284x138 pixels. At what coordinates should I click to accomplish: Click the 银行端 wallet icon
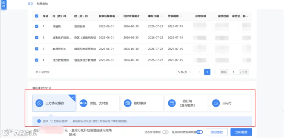click(172, 103)
